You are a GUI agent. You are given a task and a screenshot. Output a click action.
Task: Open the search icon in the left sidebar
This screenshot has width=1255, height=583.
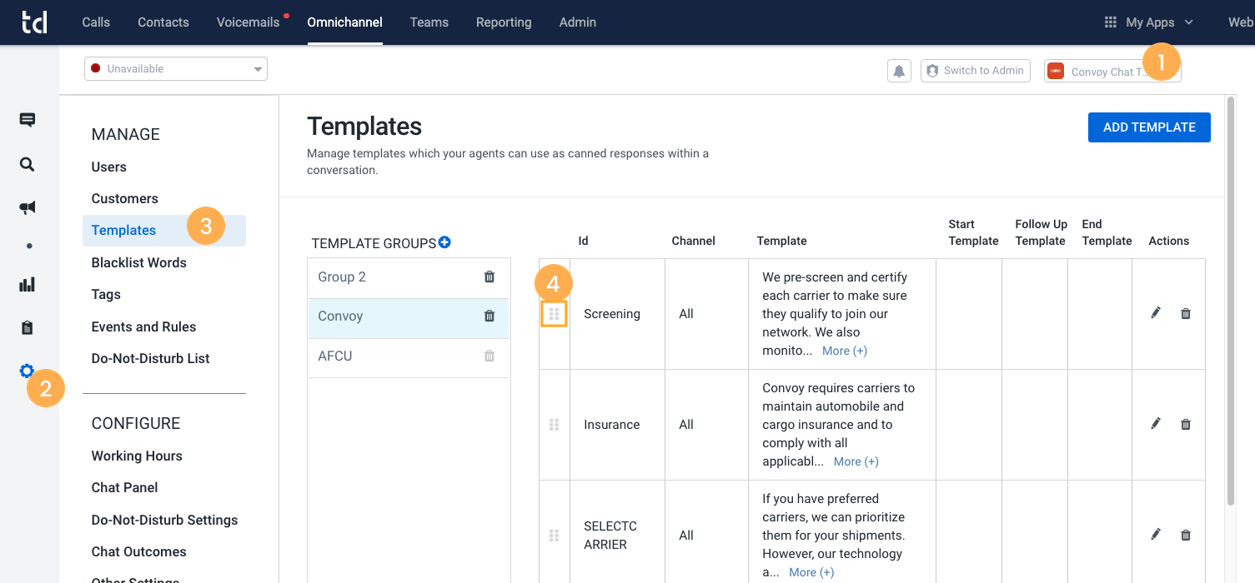point(28,164)
